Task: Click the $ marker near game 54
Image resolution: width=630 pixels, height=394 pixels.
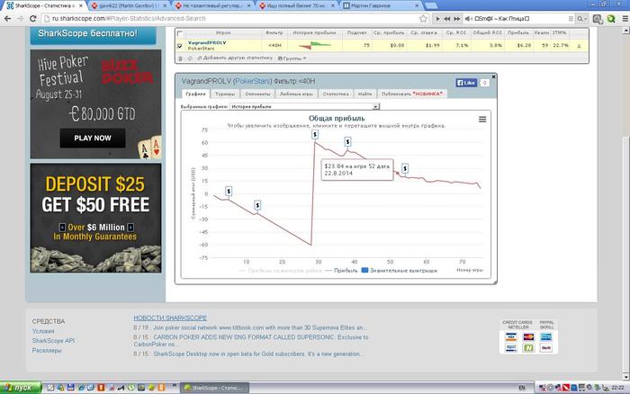Action: pyautogui.click(x=405, y=169)
